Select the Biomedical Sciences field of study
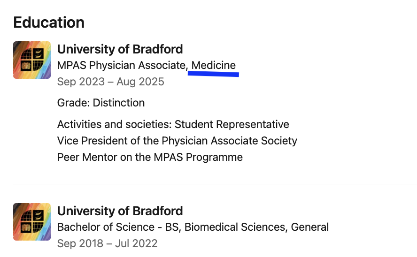This screenshot has height=257, width=417. point(235,227)
